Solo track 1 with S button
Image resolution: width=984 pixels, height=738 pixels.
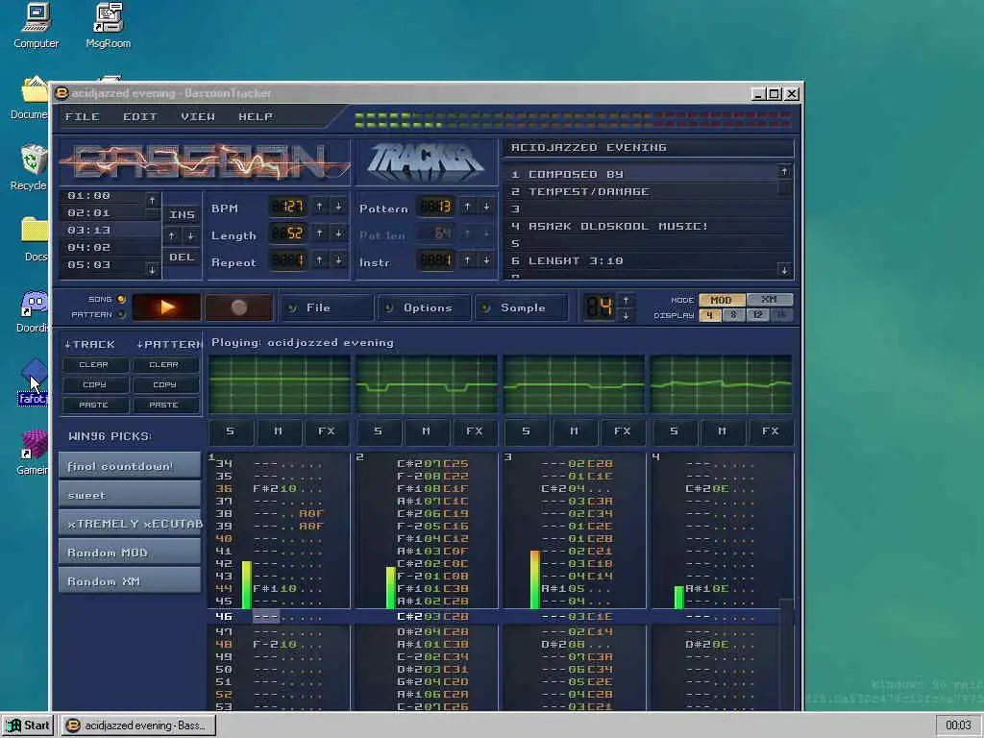(231, 431)
